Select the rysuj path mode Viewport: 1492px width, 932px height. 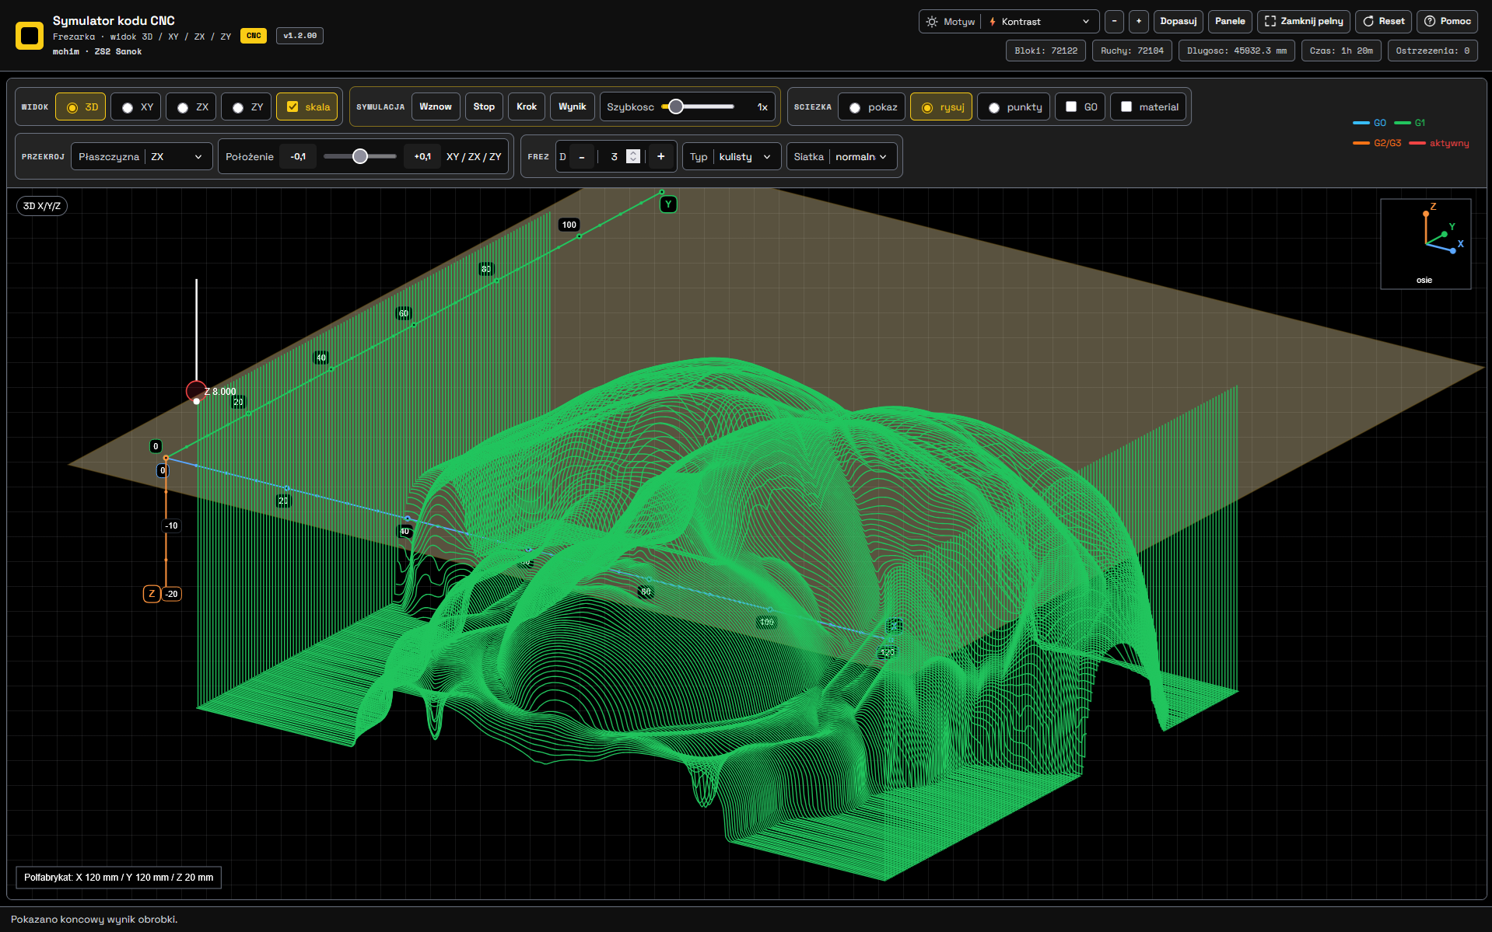tap(941, 107)
